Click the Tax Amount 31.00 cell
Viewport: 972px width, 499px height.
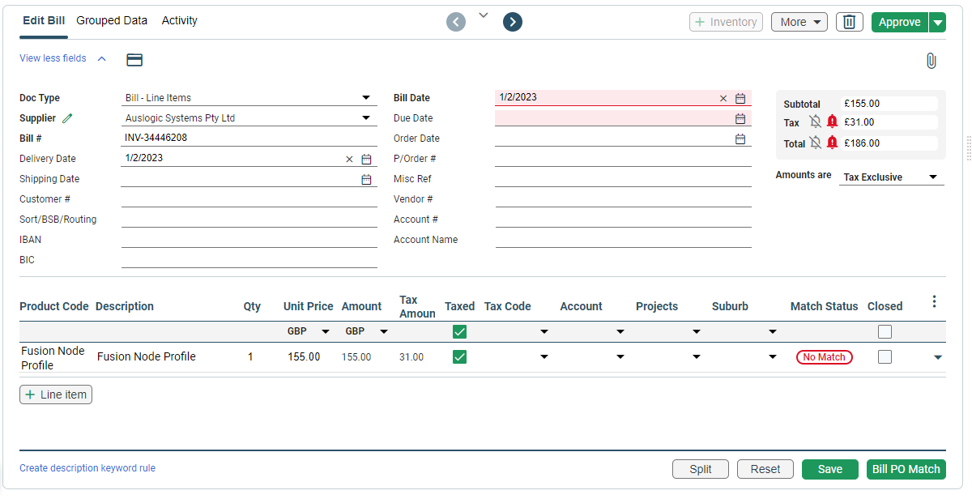point(411,357)
